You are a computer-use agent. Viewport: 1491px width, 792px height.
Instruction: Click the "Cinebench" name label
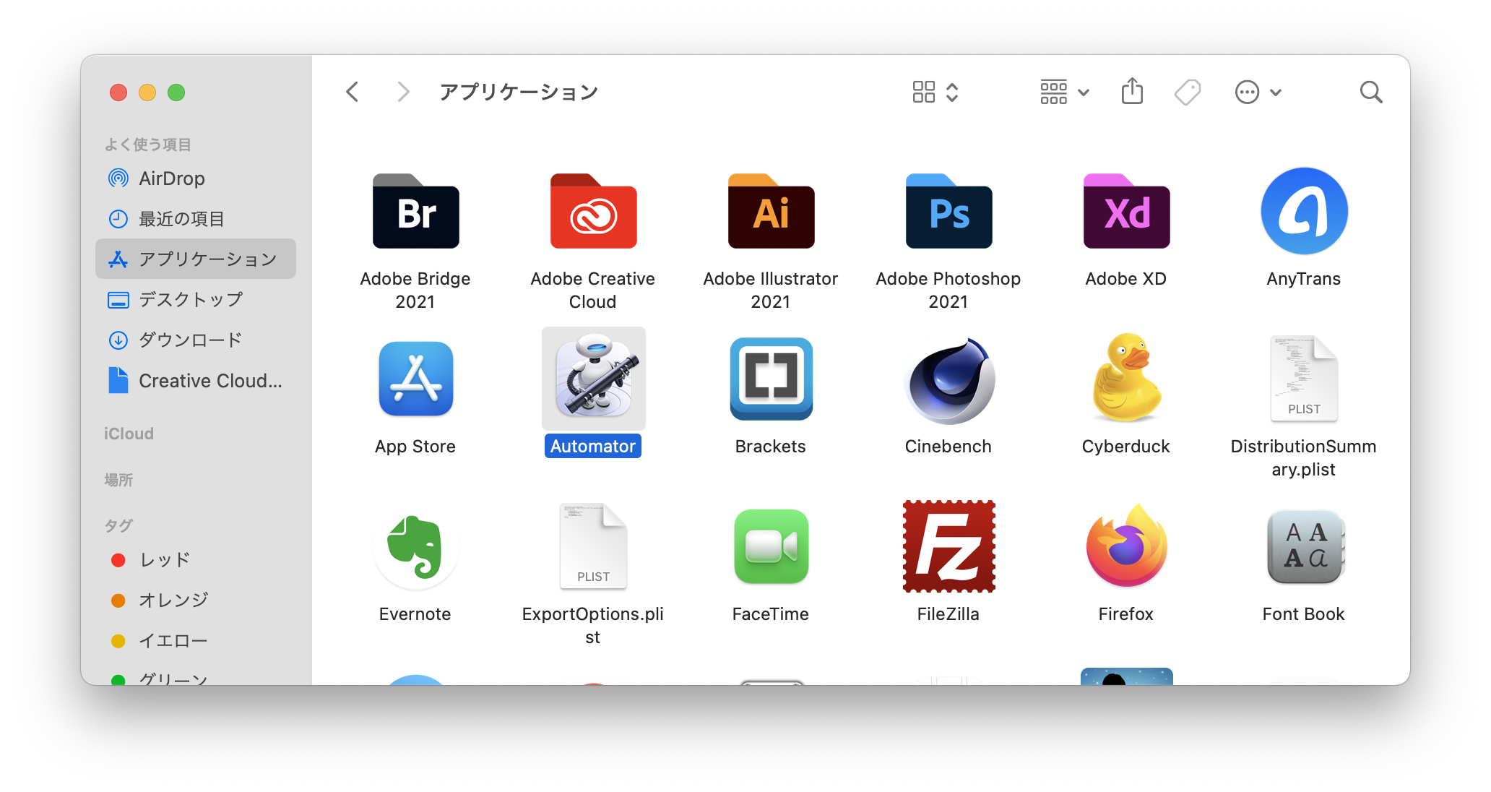pyautogui.click(x=948, y=447)
